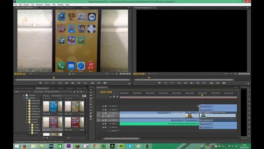
Task: Select the Razor tool
Action: [91, 104]
